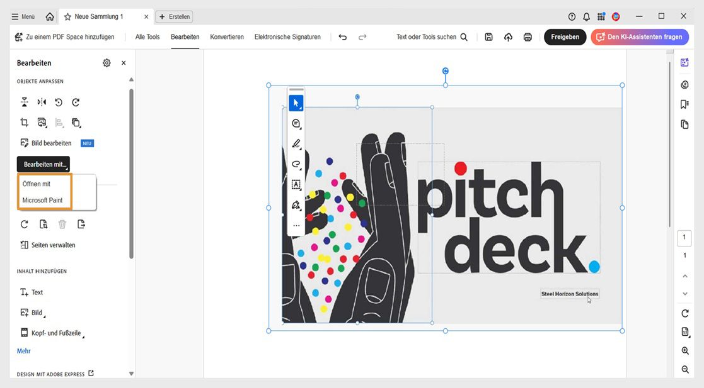This screenshot has height=388, width=704.
Task: Open the Menü hamburger menu
Action: pyautogui.click(x=23, y=16)
